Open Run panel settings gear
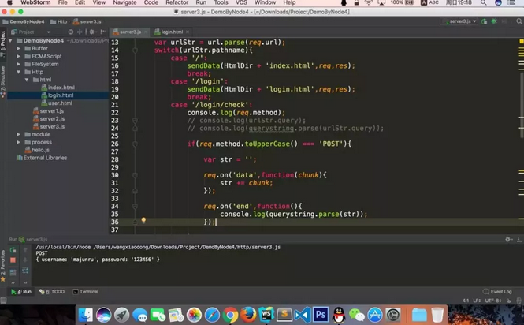The height and width of the screenshot is (325, 524). 508,239
